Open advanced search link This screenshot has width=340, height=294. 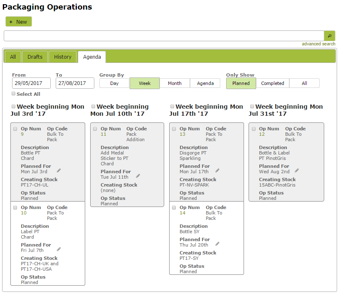(x=318, y=44)
